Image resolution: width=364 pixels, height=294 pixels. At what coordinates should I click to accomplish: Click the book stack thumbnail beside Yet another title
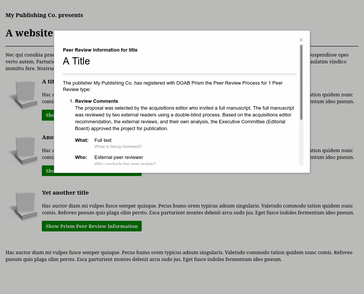23,206
